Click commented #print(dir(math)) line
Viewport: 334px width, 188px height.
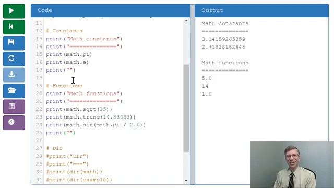coord(74,172)
